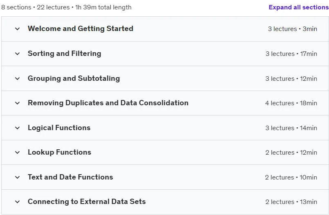Open the Connecting to External Data Sets title
The image size is (329, 215).
pyautogui.click(x=87, y=202)
